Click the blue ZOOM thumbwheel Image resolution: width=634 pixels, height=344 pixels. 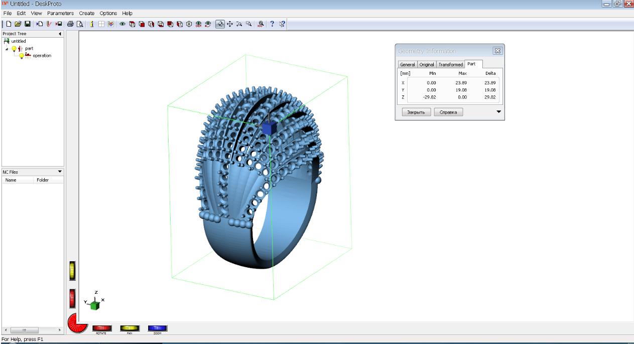pyautogui.click(x=157, y=328)
